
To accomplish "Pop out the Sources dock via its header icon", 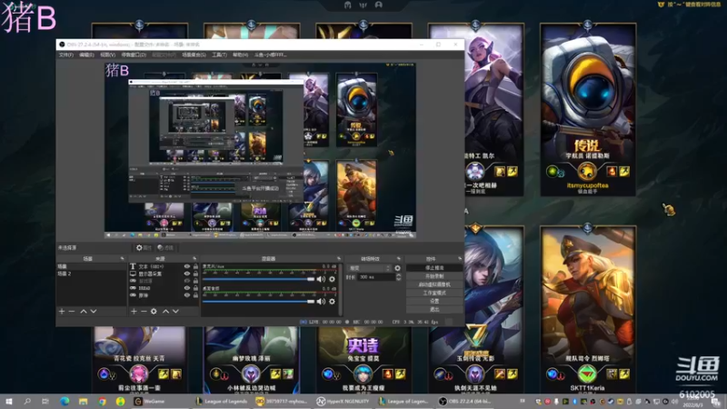I will [x=194, y=258].
